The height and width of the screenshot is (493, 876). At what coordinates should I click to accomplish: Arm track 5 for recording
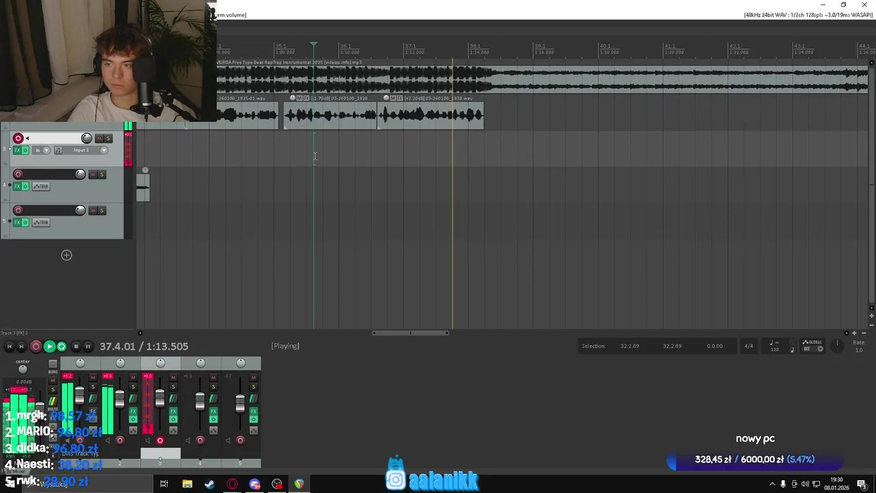[x=18, y=210]
